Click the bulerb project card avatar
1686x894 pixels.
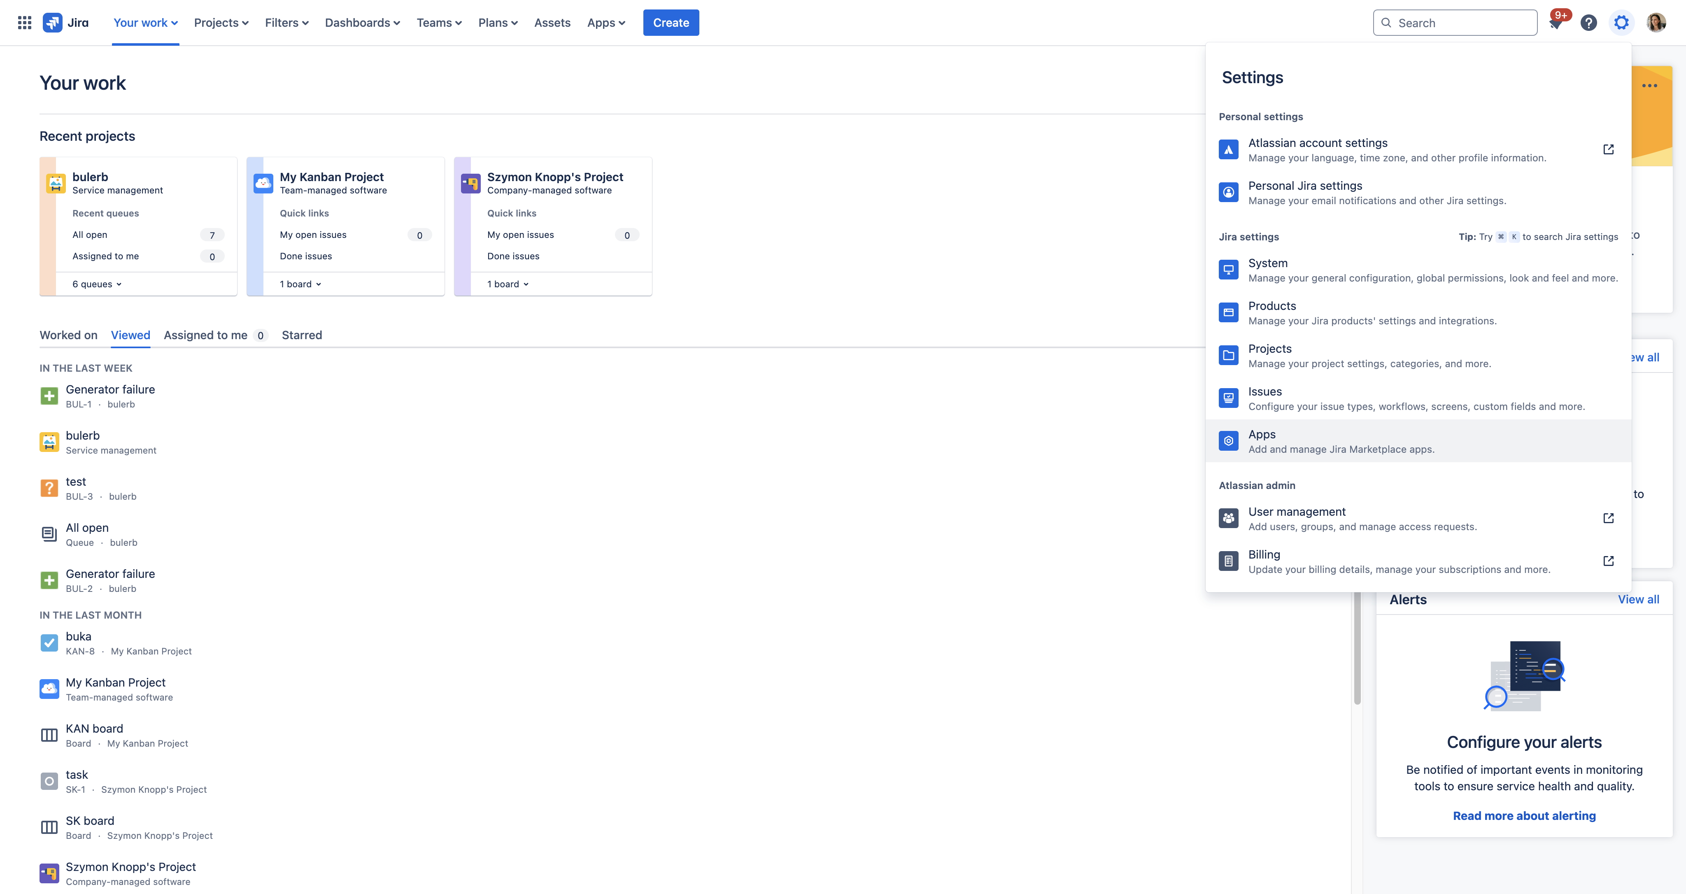[x=56, y=183]
